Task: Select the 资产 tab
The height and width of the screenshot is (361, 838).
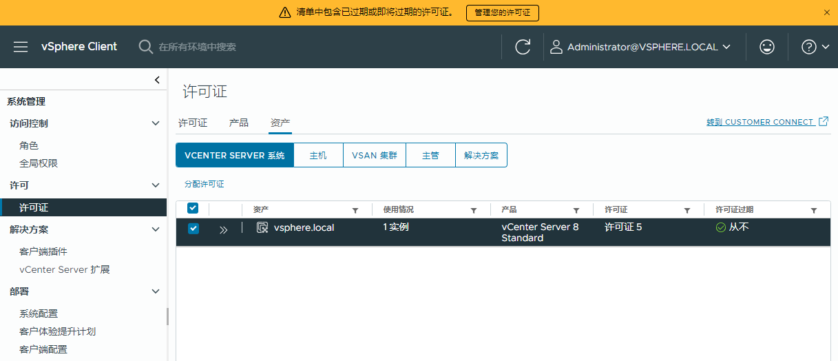Action: coord(280,122)
